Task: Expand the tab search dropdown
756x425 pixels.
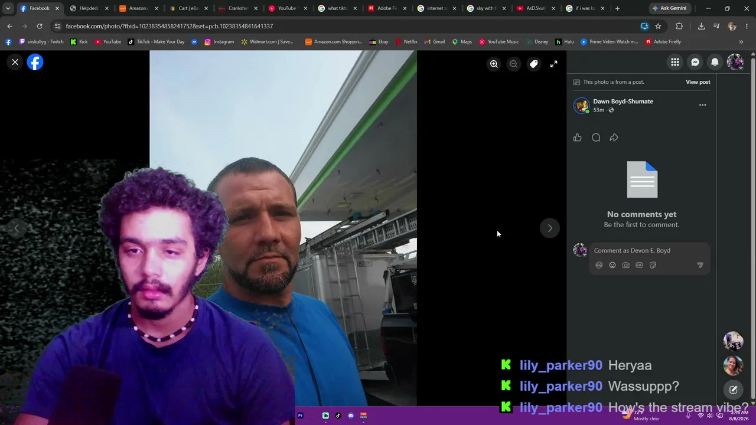Action: [x=8, y=8]
